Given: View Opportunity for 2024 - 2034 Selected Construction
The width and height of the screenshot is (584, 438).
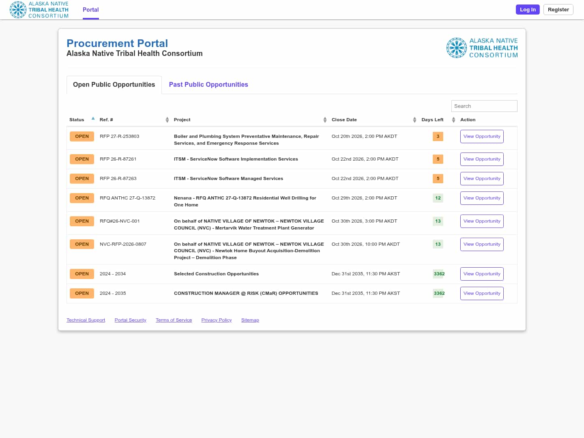Looking at the screenshot, I should click(x=482, y=274).
